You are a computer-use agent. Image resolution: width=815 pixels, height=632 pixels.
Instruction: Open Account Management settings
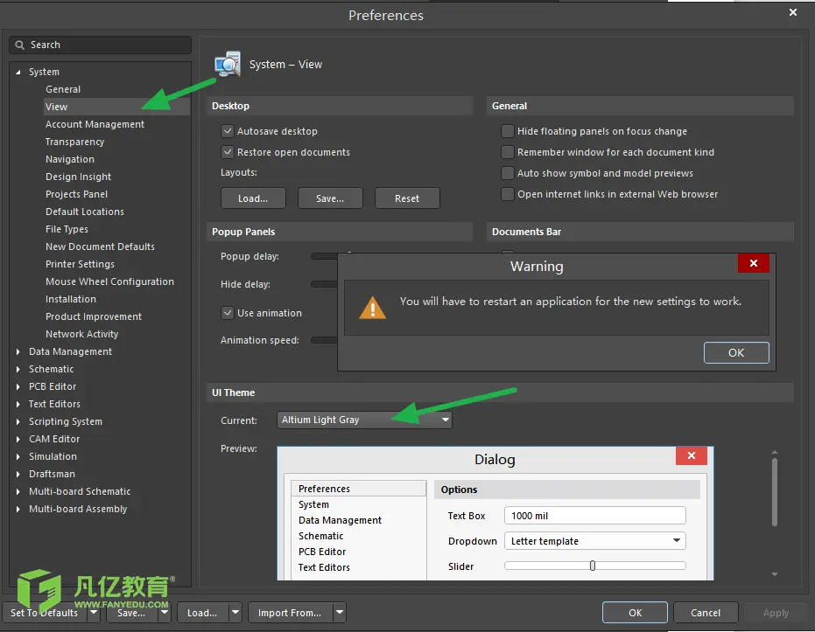point(95,124)
